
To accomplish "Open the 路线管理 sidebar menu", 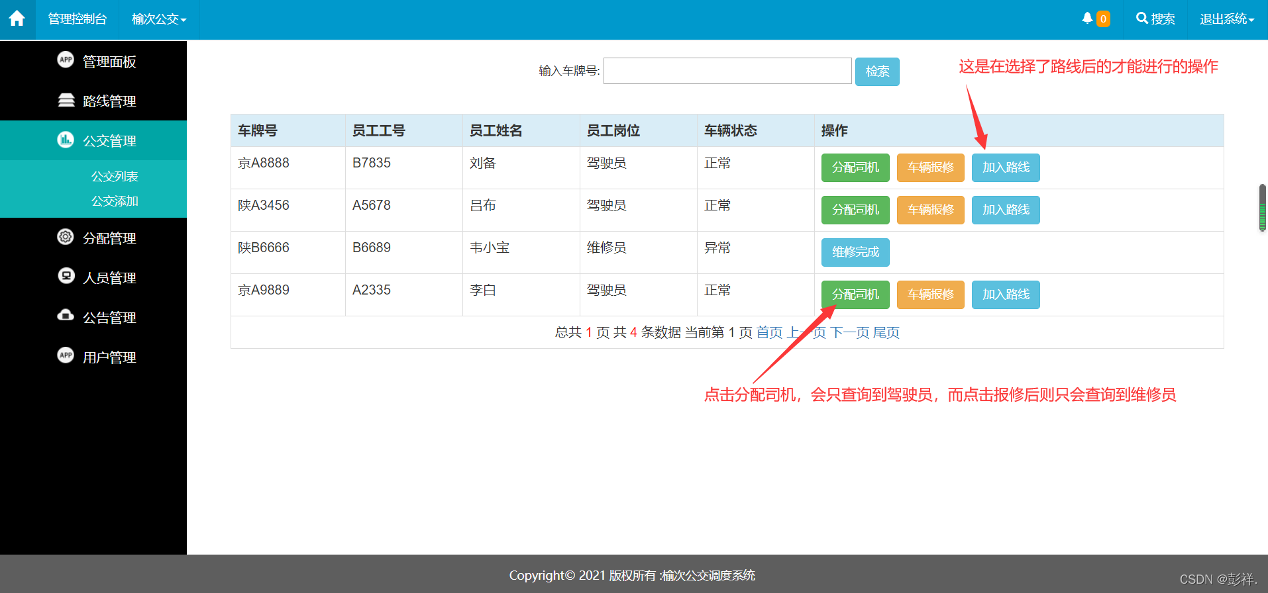I will pyautogui.click(x=93, y=101).
